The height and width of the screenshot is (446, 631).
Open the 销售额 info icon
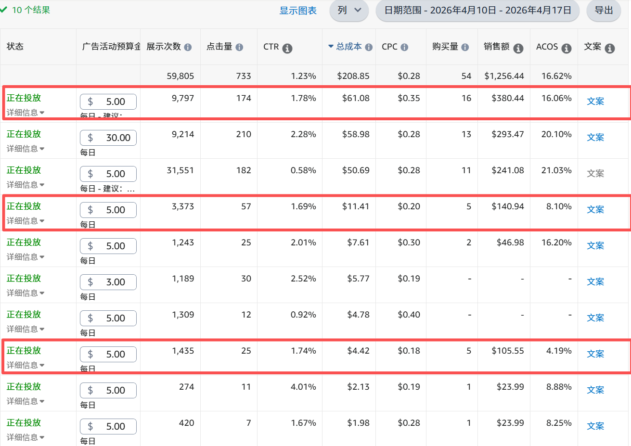(518, 48)
